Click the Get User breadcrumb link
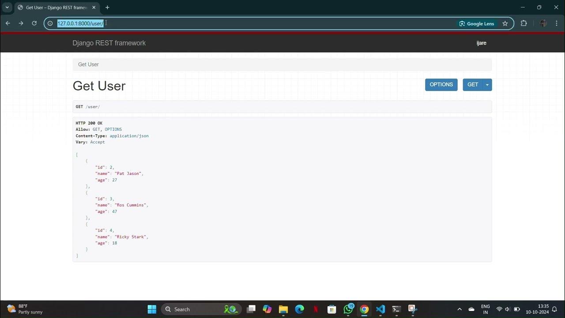Image resolution: width=565 pixels, height=318 pixels. (x=88, y=64)
